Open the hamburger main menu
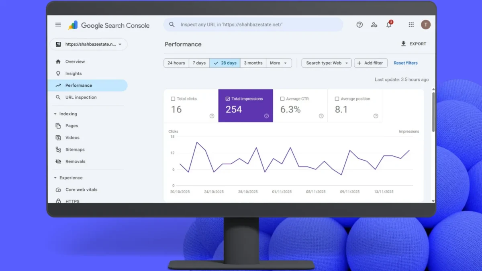This screenshot has height=271, width=482. pyautogui.click(x=58, y=25)
